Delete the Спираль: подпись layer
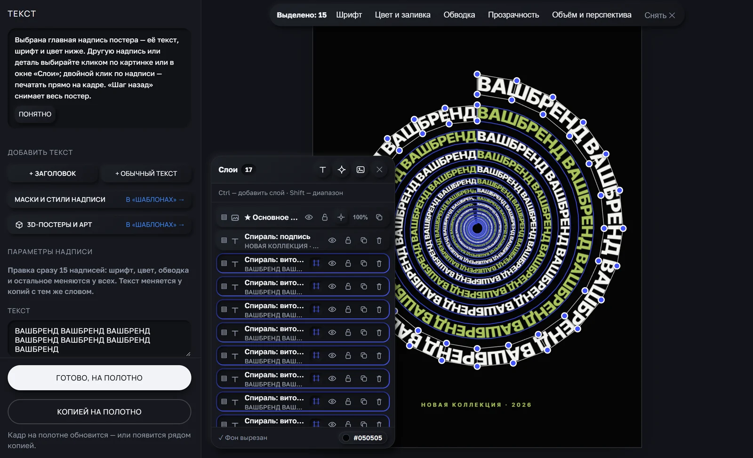 pyautogui.click(x=379, y=241)
